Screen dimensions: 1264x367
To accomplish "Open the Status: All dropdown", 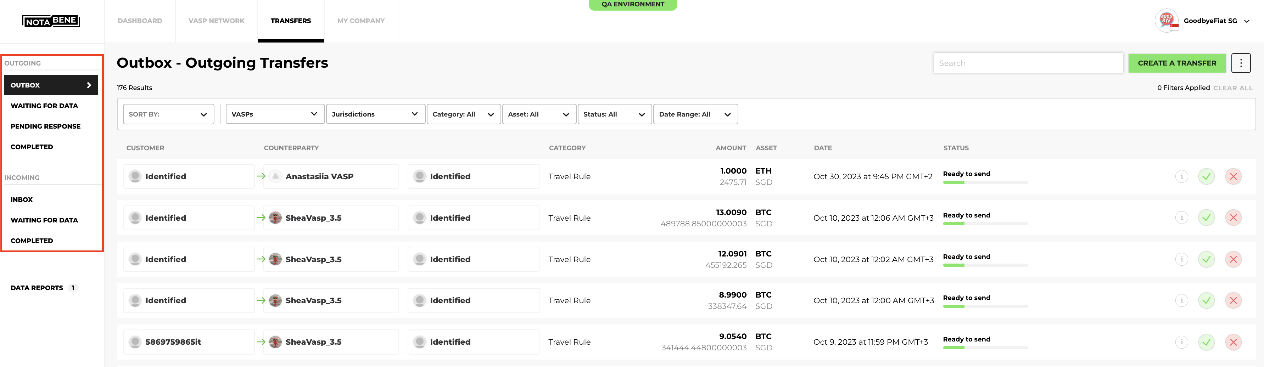I will coord(614,114).
